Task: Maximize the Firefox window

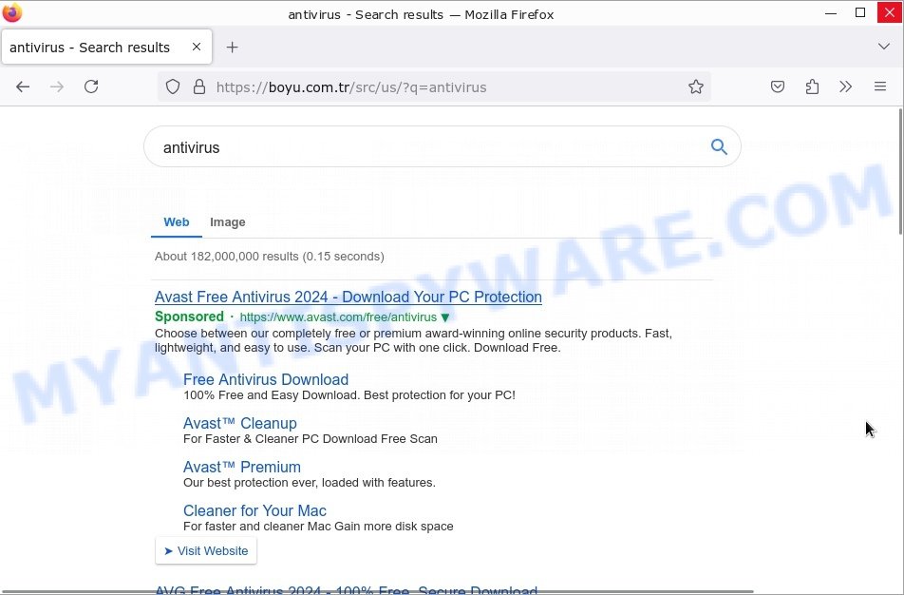Action: pos(859,12)
